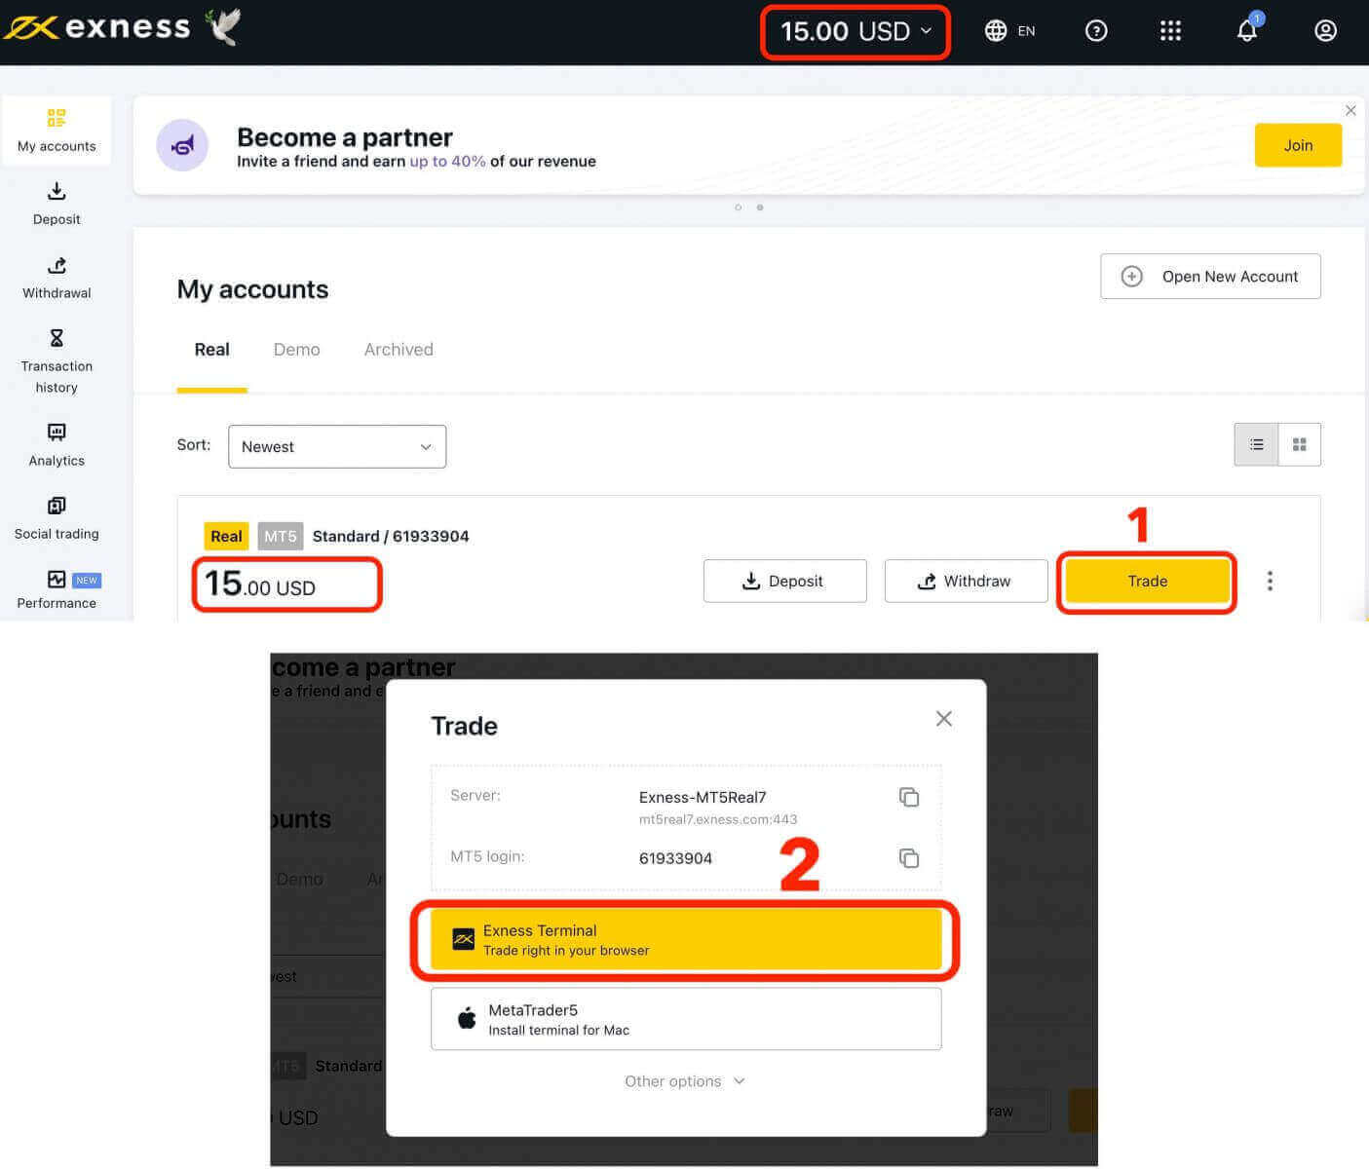Open the Sort by Newest dropdown
This screenshot has width=1369, height=1169.
(x=336, y=446)
